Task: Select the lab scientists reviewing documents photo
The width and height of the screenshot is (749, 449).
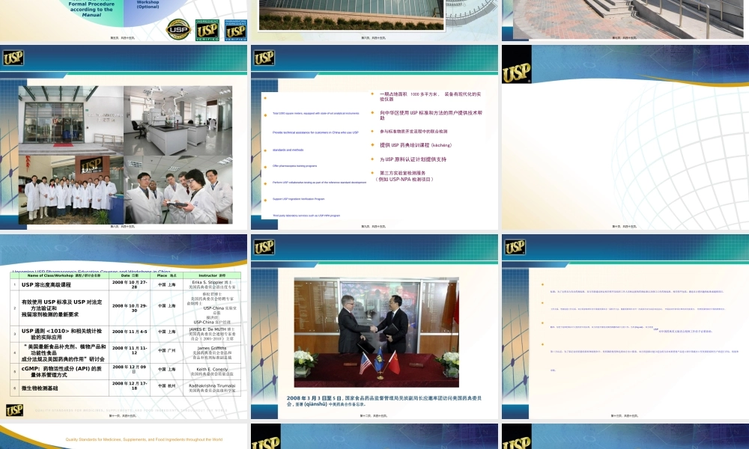Action: pos(178,194)
